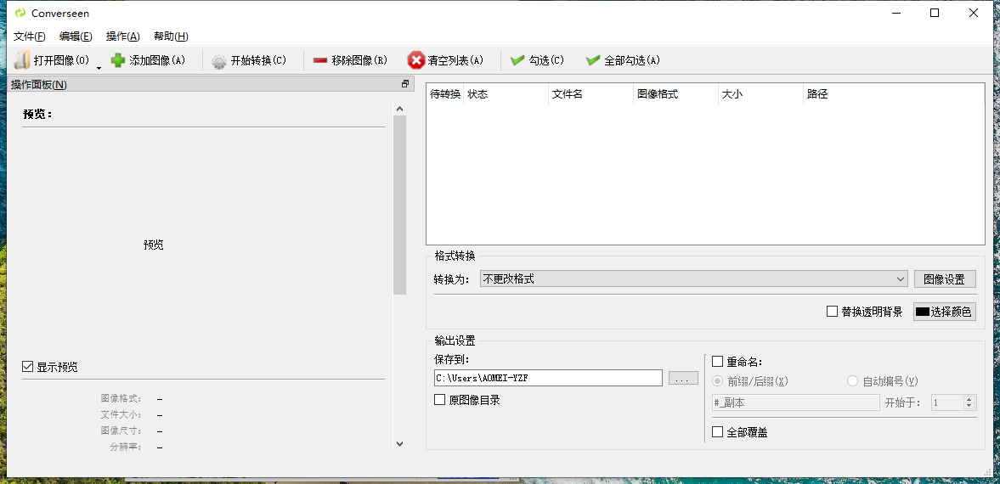Maximize the Converseen window
Image resolution: width=1000 pixels, height=484 pixels.
pos(935,13)
